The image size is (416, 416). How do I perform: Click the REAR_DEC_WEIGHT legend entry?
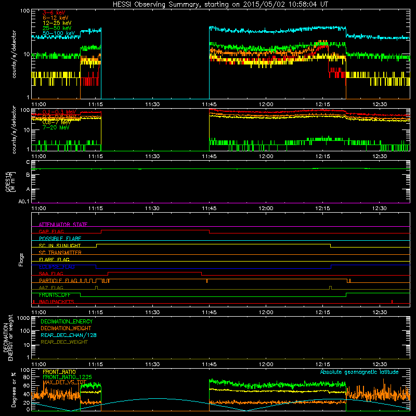coord(64,342)
